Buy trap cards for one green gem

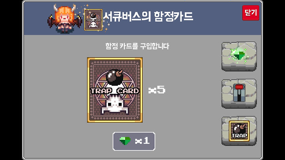pyautogui.click(x=134, y=141)
